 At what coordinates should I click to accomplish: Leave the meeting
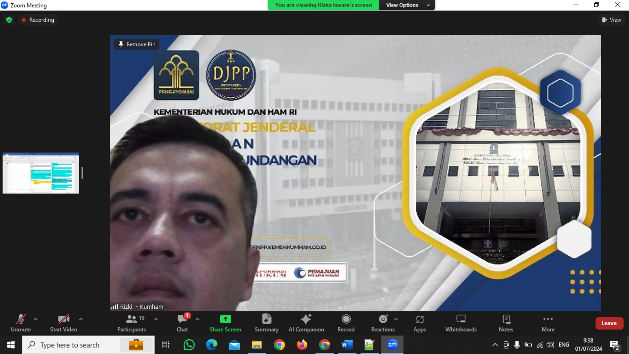(609, 323)
